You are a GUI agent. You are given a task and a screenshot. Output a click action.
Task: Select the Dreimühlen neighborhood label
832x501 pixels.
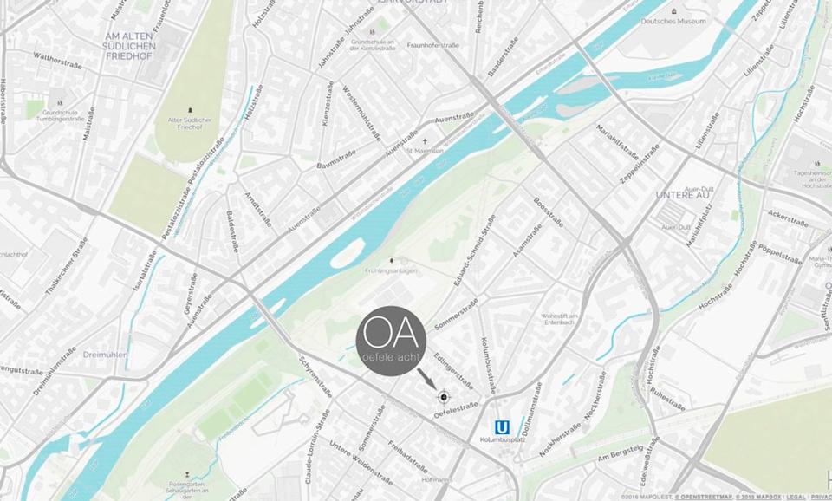click(x=105, y=355)
